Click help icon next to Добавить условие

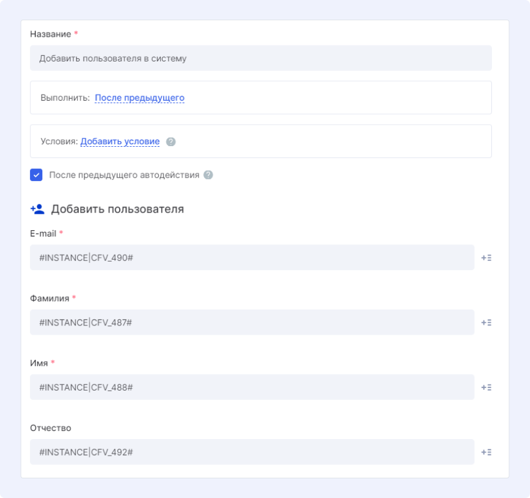tap(171, 142)
